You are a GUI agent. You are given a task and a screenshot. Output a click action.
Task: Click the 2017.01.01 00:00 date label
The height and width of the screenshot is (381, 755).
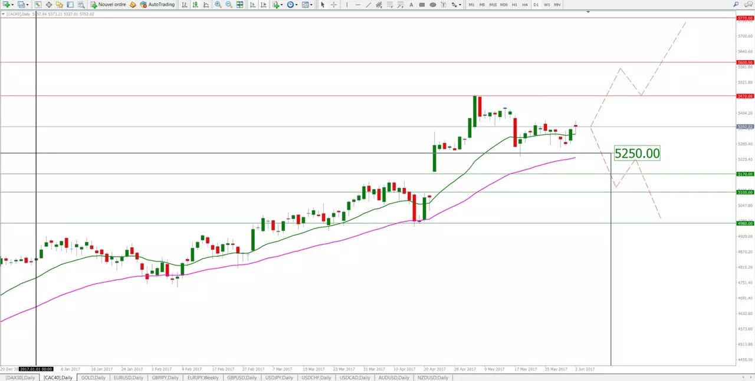(x=36, y=369)
